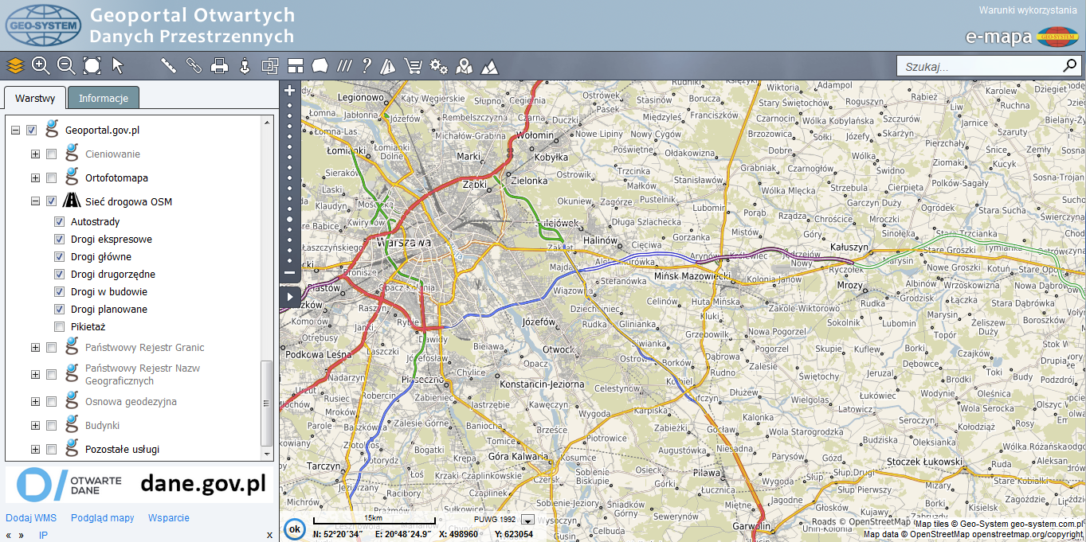Open Warunki wykorzystania link
Screen dimensions: 1086x542
pyautogui.click(x=1027, y=10)
